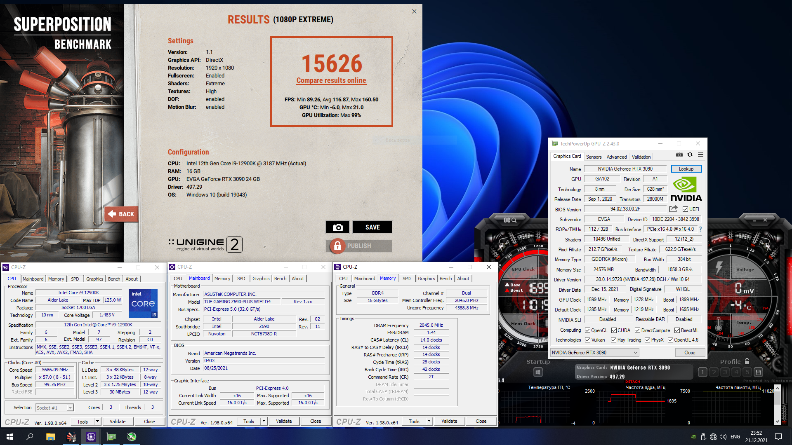Image resolution: width=792 pixels, height=445 pixels.
Task: Open Windows taskbar search
Action: [x=30, y=436]
